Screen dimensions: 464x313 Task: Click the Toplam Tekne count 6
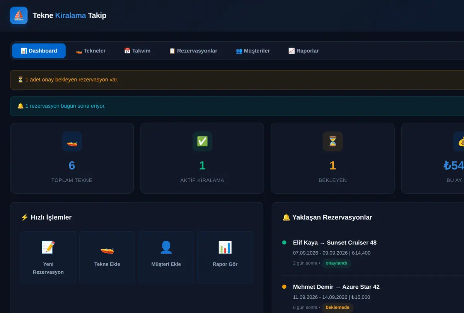coord(72,166)
